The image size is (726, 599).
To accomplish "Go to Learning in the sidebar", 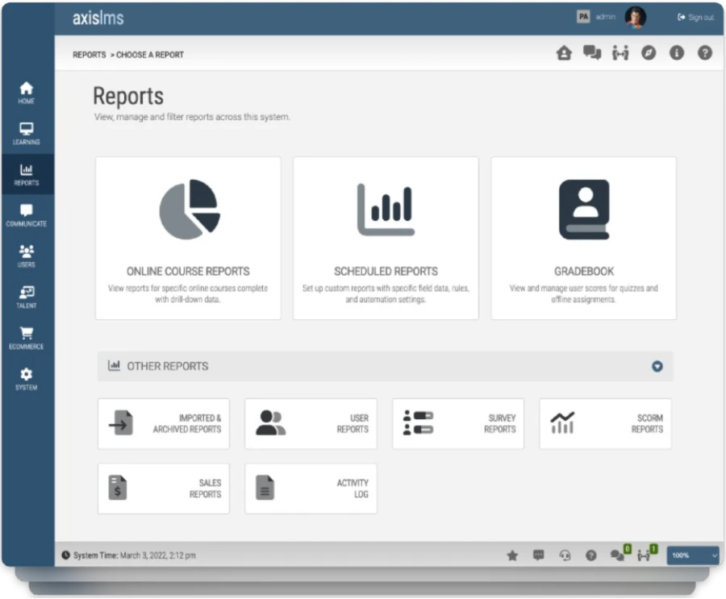I will (27, 134).
